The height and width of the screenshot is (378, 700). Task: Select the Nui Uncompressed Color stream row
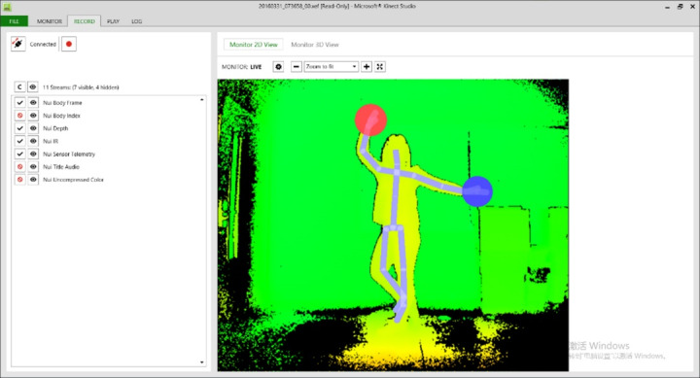(108, 180)
